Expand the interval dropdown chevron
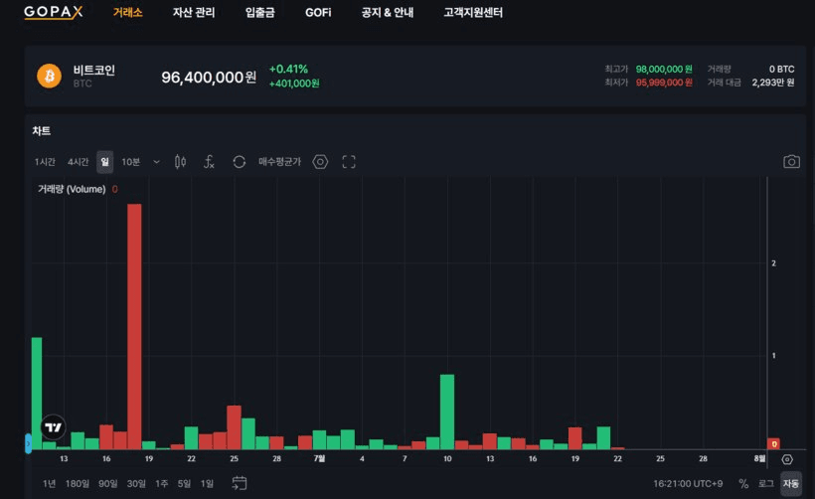The image size is (815, 499). tap(156, 162)
